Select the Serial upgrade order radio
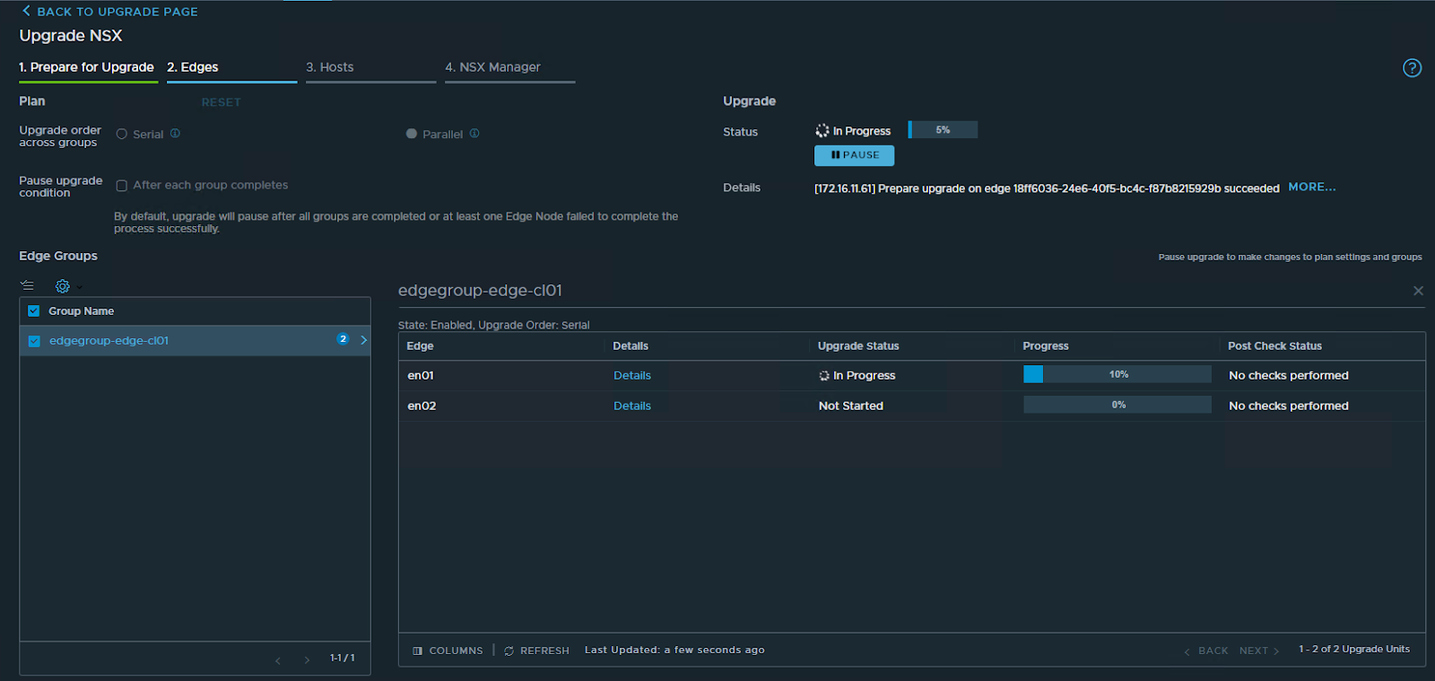Image resolution: width=1435 pixels, height=681 pixels. click(121, 134)
